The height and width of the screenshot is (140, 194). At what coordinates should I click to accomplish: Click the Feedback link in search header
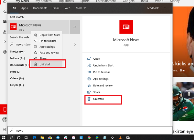pyautogui.click(x=153, y=8)
